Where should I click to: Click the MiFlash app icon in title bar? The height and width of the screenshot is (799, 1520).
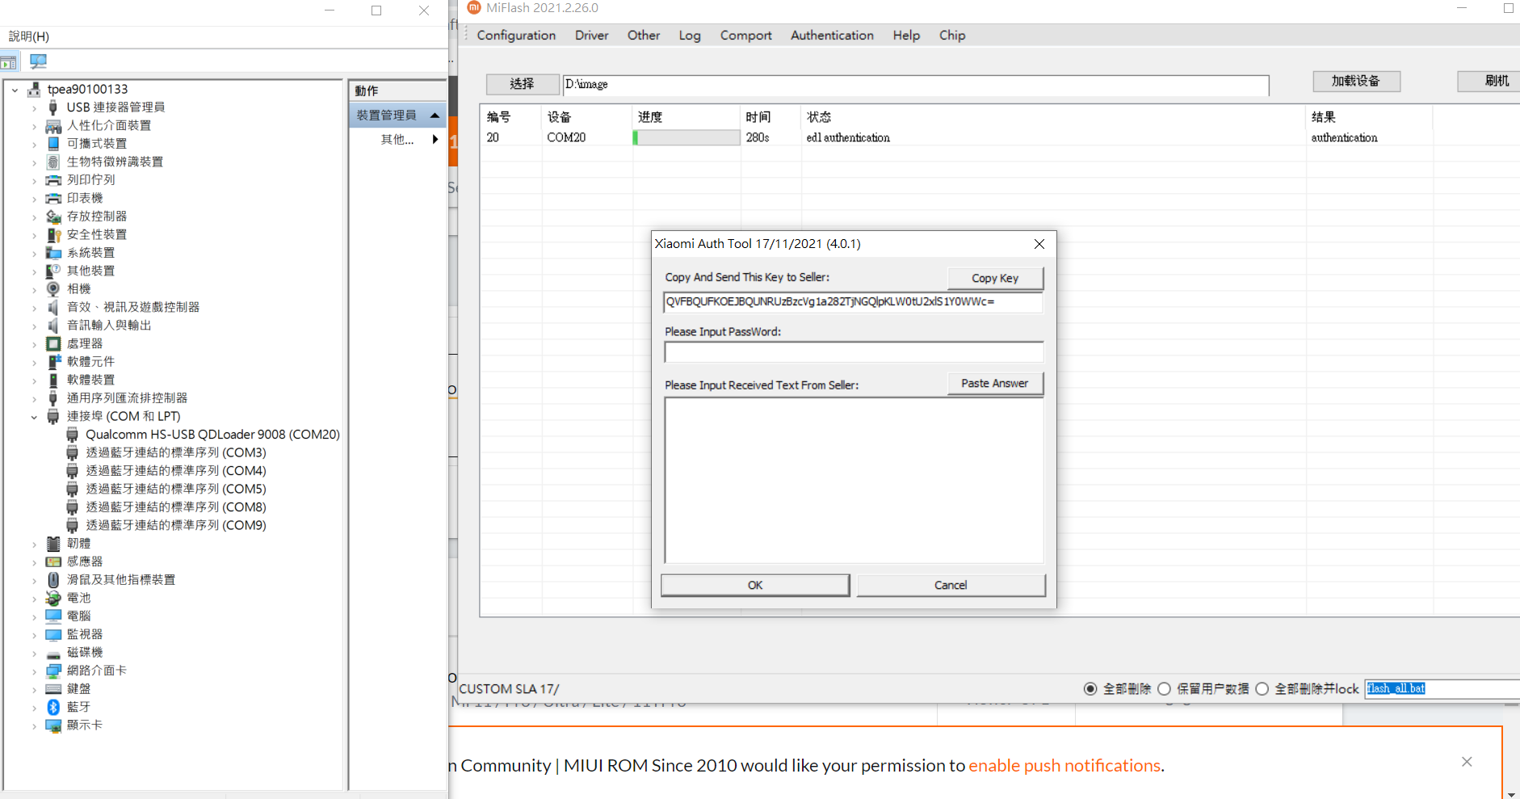click(474, 8)
